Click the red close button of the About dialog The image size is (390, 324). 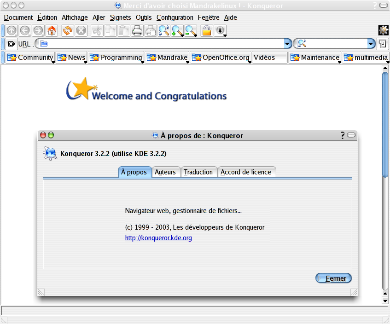click(43, 135)
